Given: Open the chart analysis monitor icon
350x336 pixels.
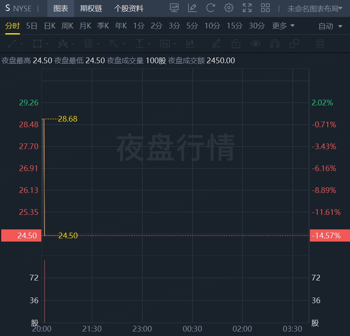Looking at the screenshot, I should [174, 8].
